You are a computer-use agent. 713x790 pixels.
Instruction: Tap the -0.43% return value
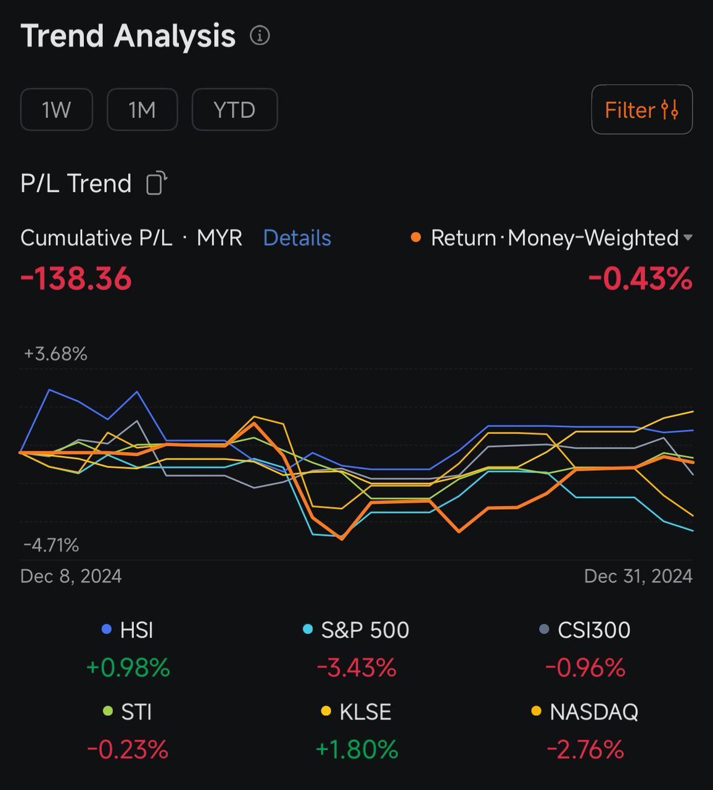coord(640,278)
